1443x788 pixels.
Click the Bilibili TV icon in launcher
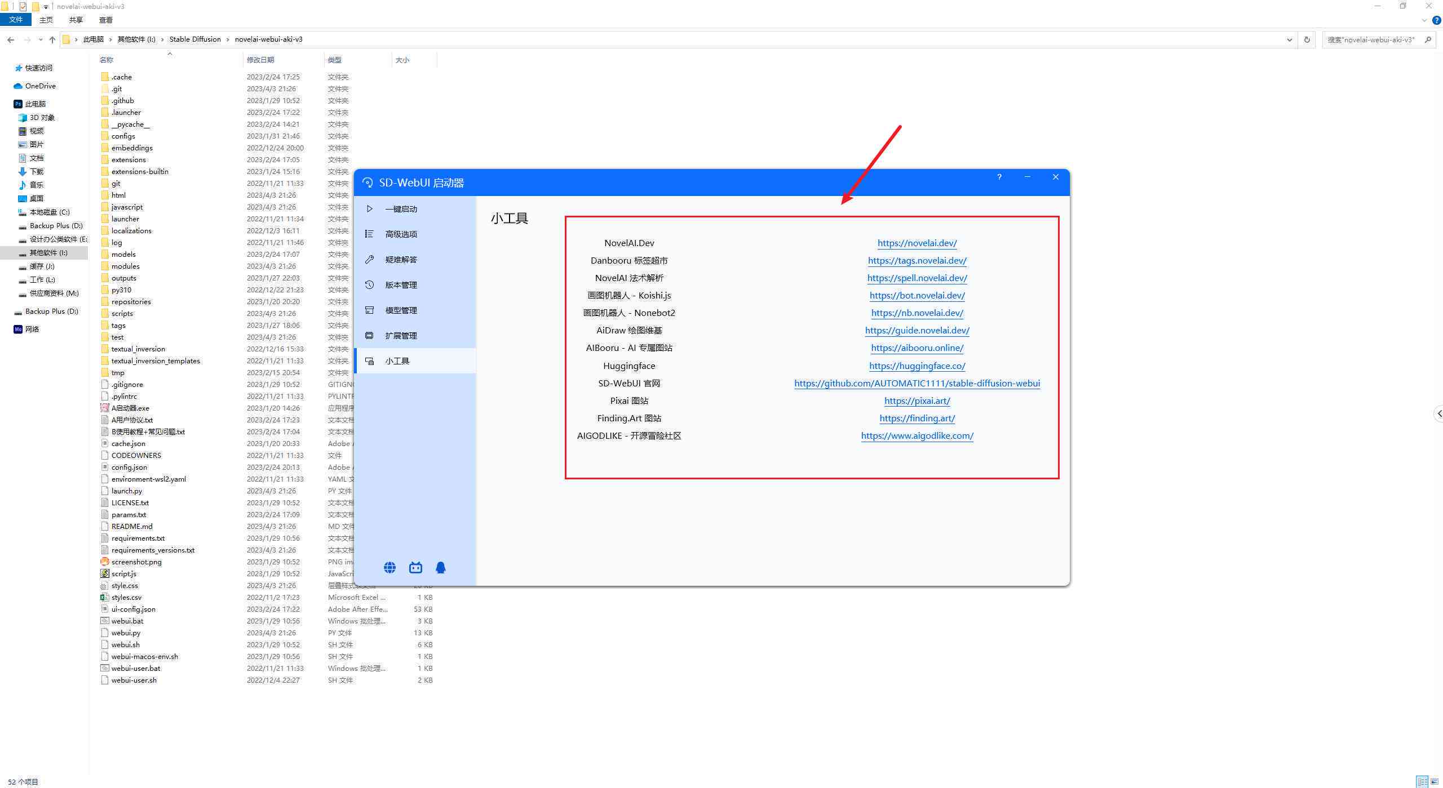click(415, 568)
